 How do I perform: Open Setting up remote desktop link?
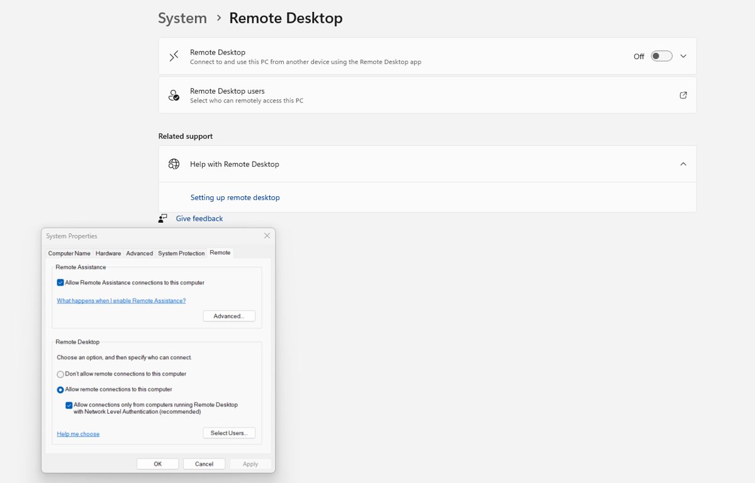point(235,197)
